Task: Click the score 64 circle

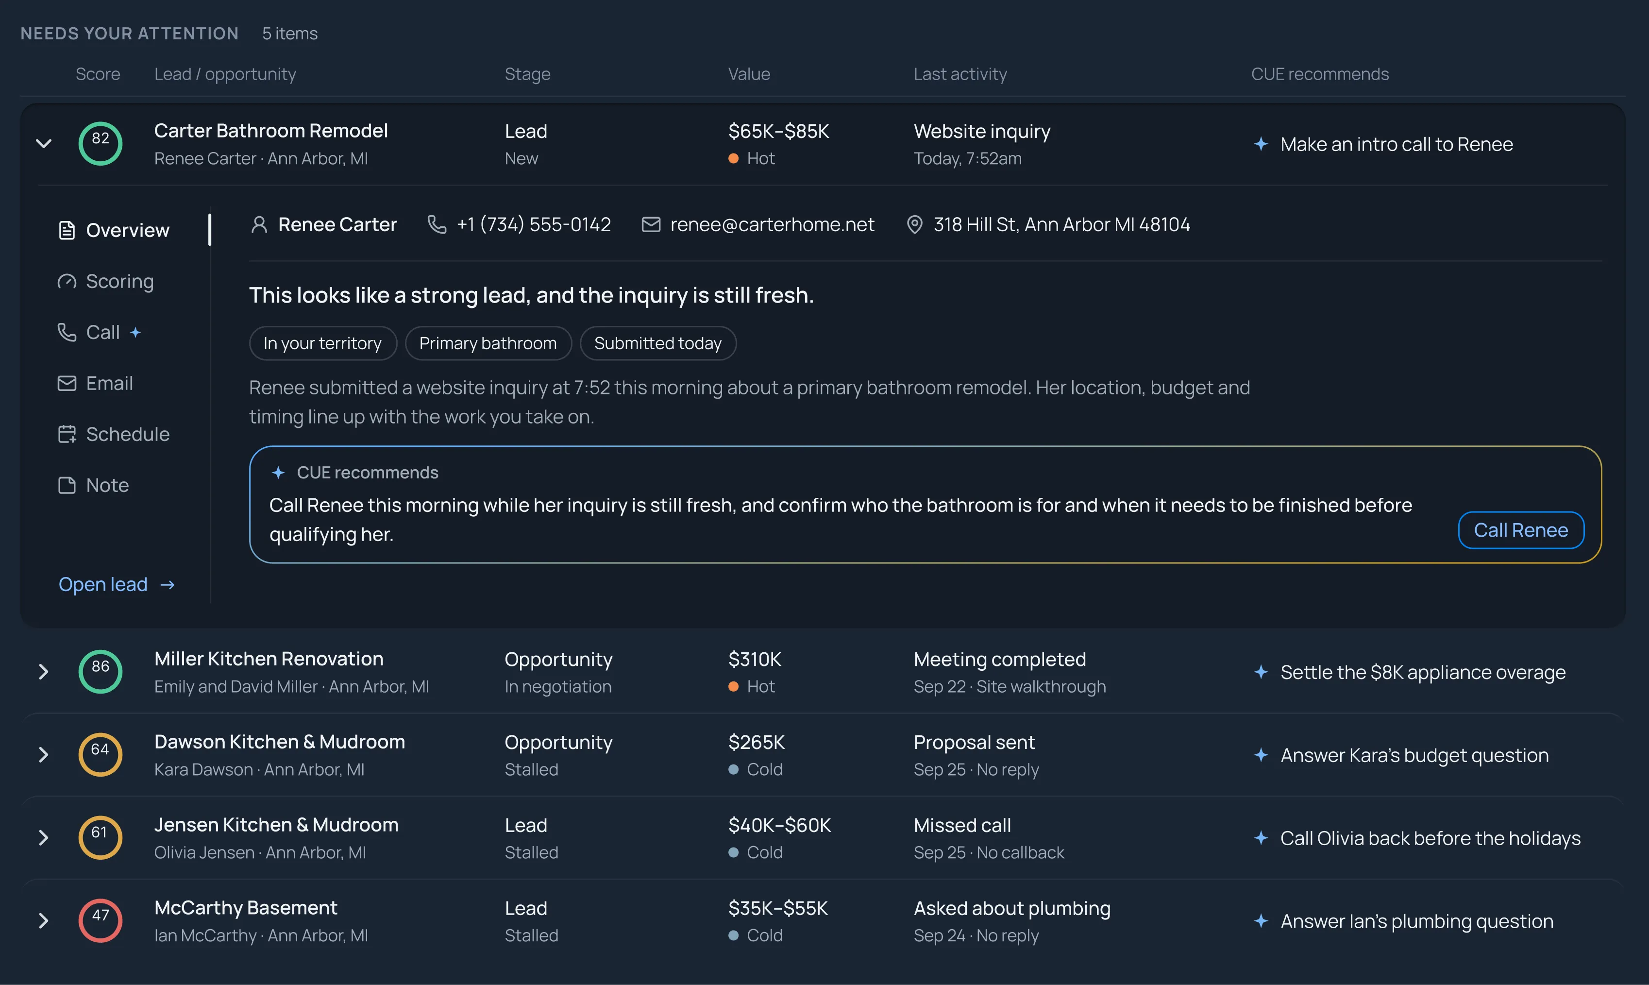Action: tap(100, 755)
